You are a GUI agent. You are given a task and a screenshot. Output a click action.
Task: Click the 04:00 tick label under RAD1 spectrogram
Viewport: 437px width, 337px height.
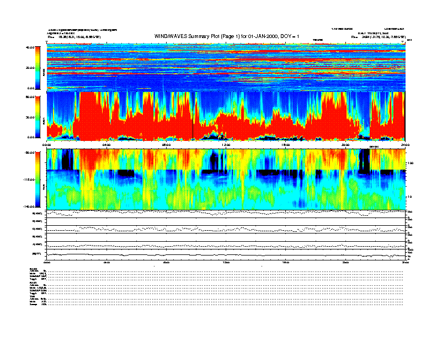106,145
